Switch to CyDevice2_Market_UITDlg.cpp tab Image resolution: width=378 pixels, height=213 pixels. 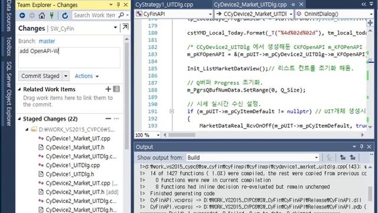250,5
